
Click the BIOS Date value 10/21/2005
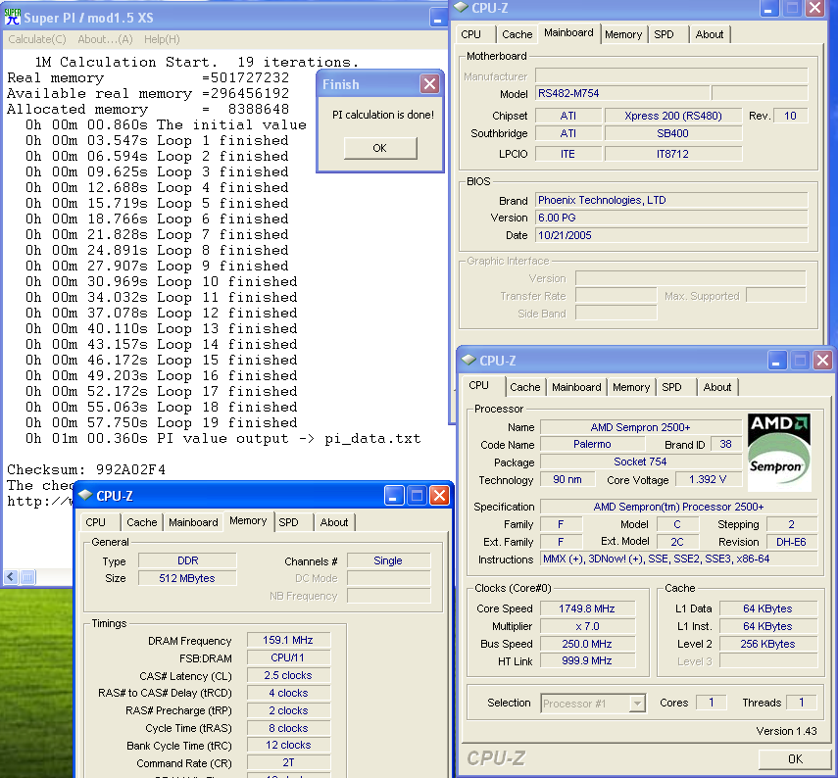pos(671,235)
